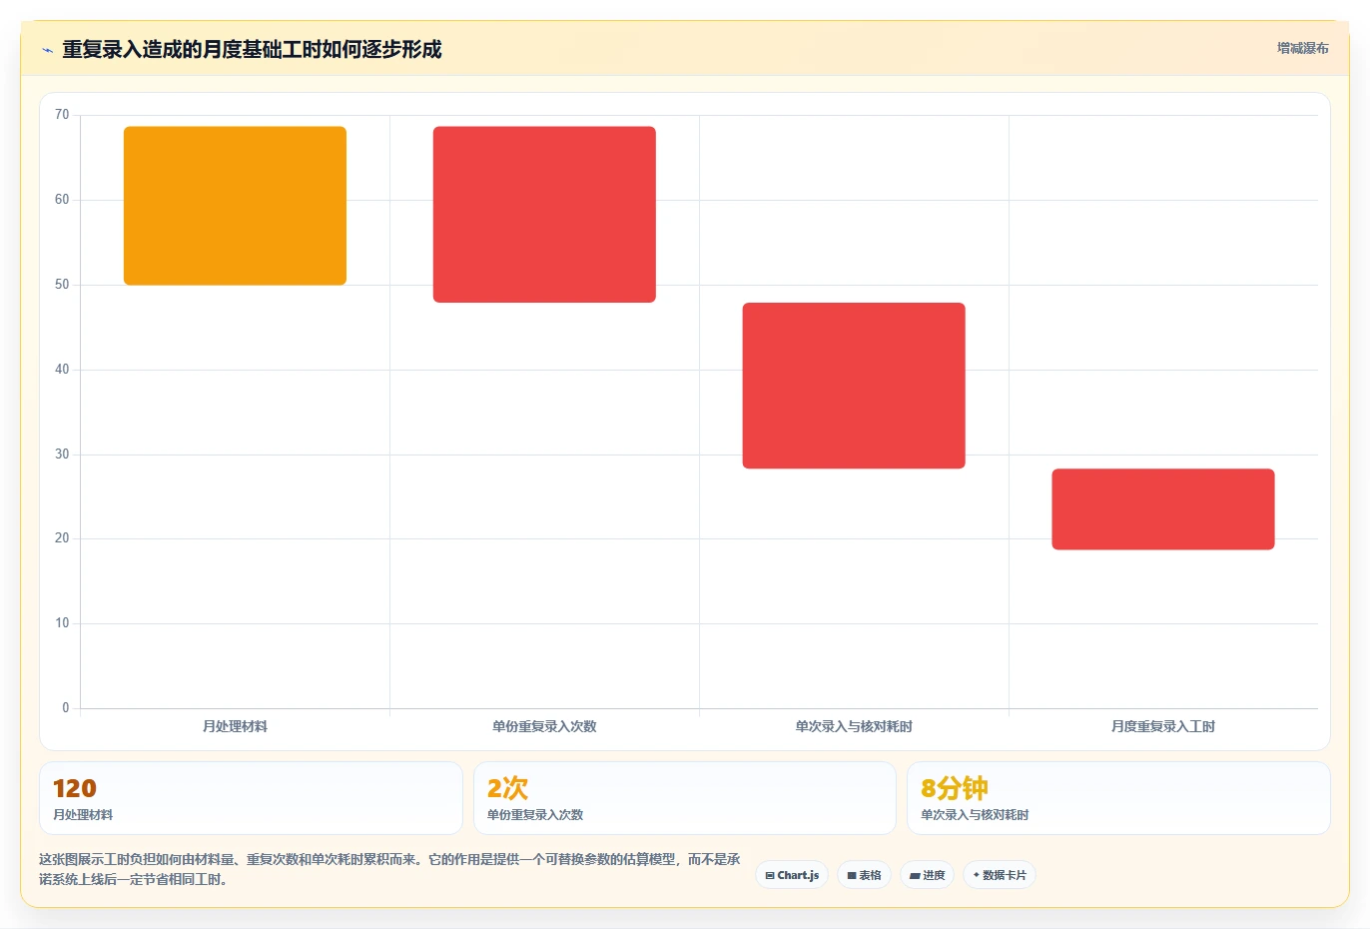Image resolution: width=1370 pixels, height=929 pixels.
Task: Click the 单份重复录入次数 caption under 2次
Action: coord(535,815)
